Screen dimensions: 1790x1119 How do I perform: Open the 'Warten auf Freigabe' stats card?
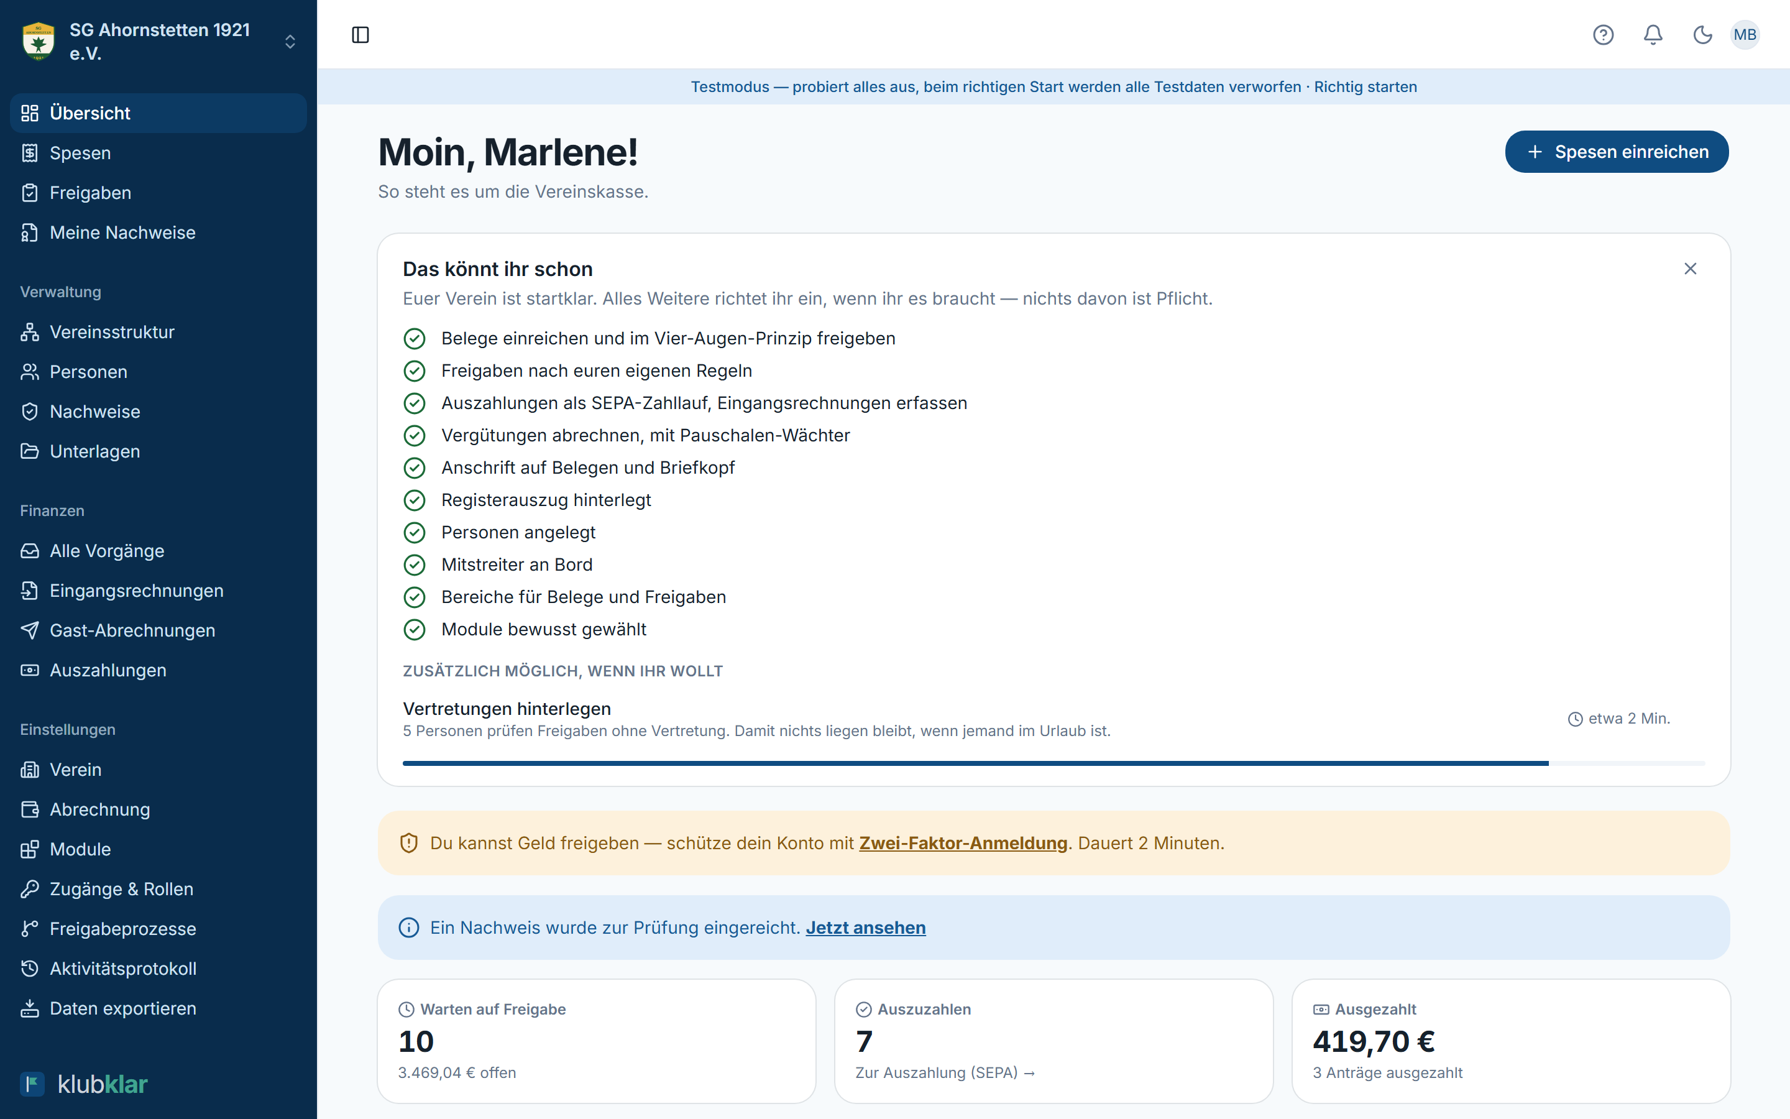(x=596, y=1041)
